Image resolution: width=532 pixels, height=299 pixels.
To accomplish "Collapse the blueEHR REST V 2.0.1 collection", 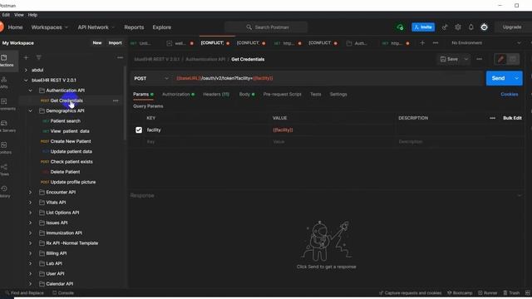I will tap(26, 81).
